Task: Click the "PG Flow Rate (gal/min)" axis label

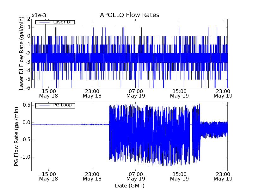Action: 16,136
